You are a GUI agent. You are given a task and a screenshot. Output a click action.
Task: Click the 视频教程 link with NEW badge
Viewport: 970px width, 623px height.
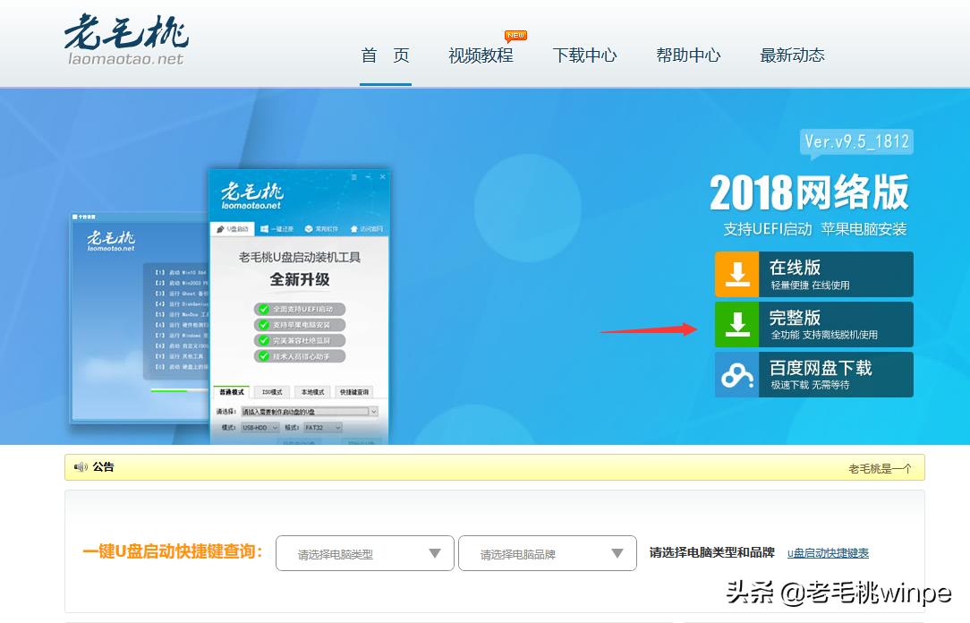point(482,55)
